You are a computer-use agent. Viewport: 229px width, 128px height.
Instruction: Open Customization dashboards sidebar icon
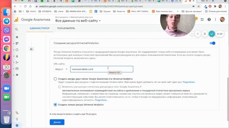(x=17, y=43)
